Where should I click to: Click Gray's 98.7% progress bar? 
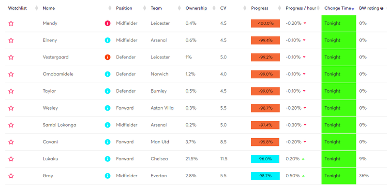point(265,176)
